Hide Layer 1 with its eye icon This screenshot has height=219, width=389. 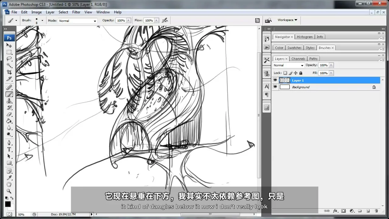(275, 80)
